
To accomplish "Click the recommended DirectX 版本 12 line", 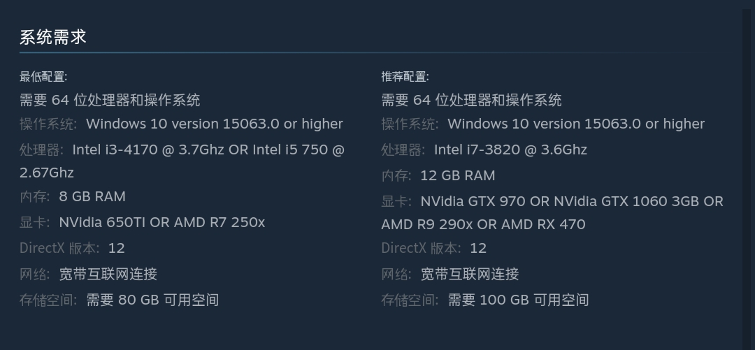I will [434, 249].
